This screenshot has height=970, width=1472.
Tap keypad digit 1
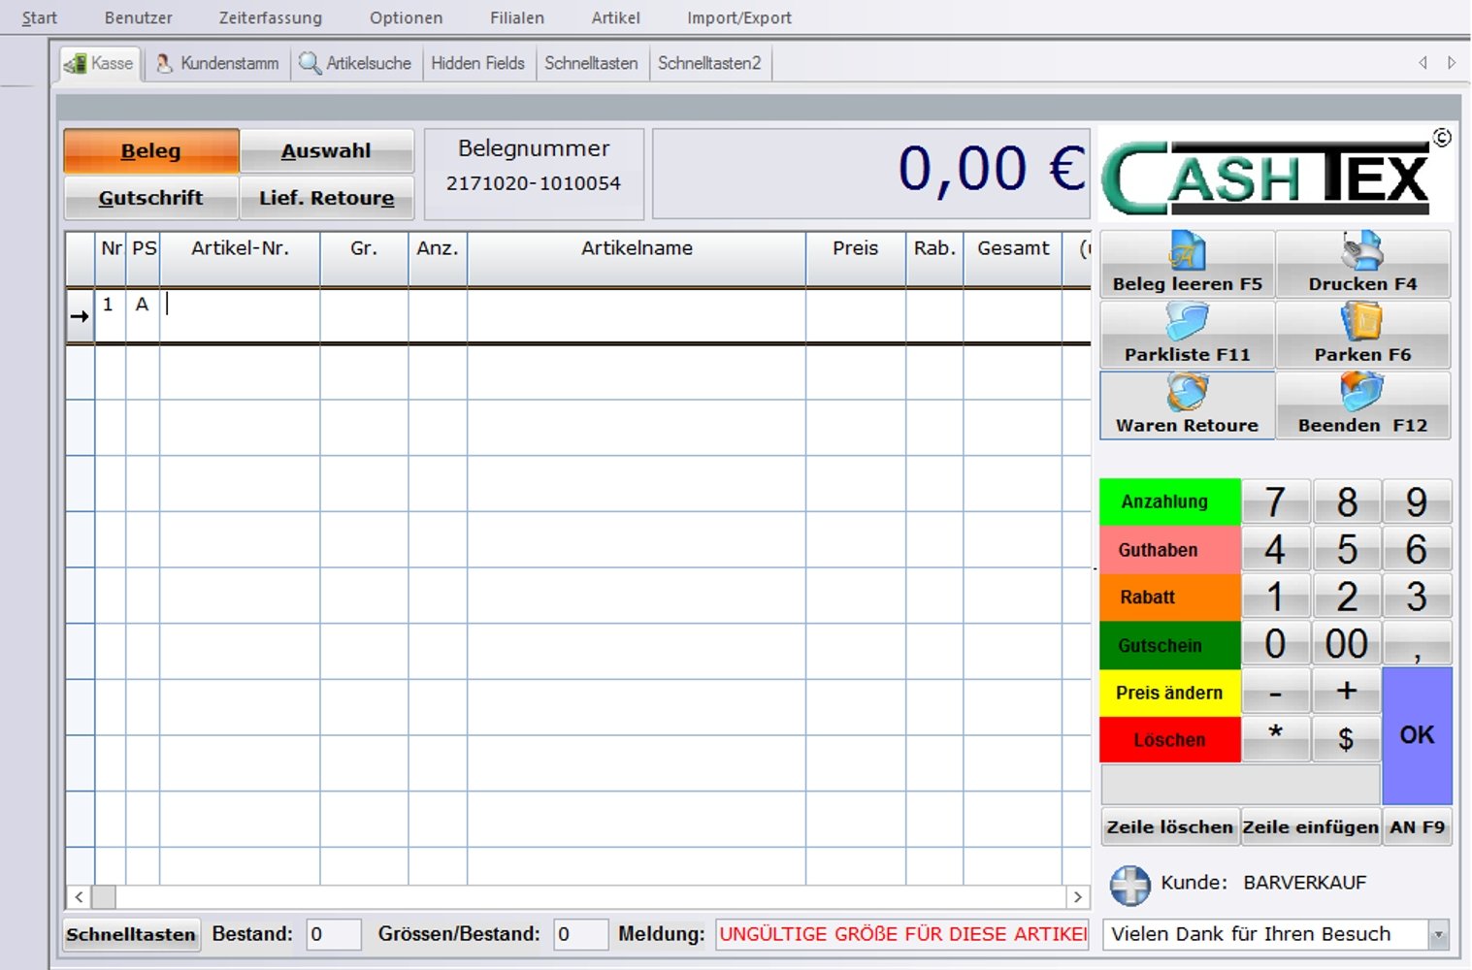[x=1276, y=597]
